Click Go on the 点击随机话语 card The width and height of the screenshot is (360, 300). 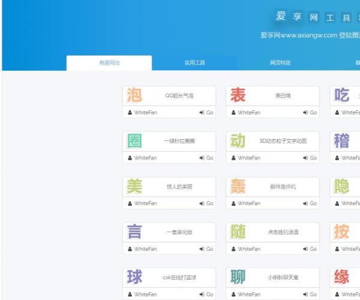[x=310, y=249]
